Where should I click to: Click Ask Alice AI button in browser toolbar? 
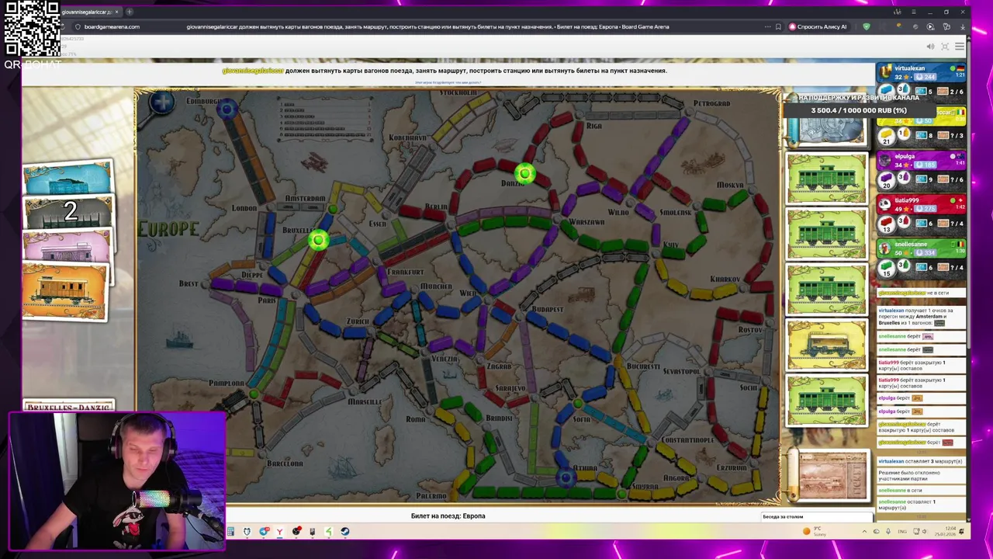coord(818,26)
